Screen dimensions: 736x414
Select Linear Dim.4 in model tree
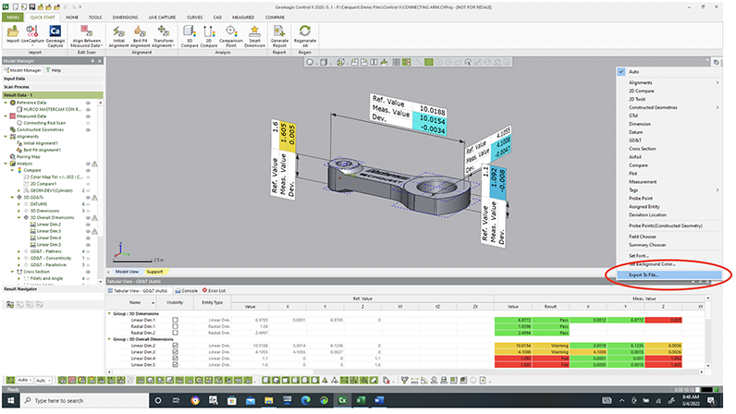coord(49,238)
